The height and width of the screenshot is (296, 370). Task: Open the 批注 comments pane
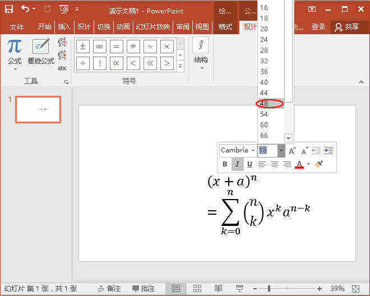click(x=144, y=289)
